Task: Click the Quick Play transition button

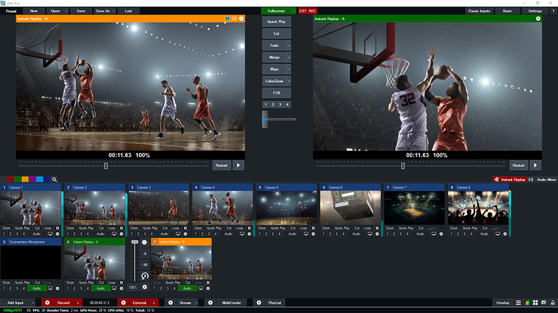Action: click(276, 22)
